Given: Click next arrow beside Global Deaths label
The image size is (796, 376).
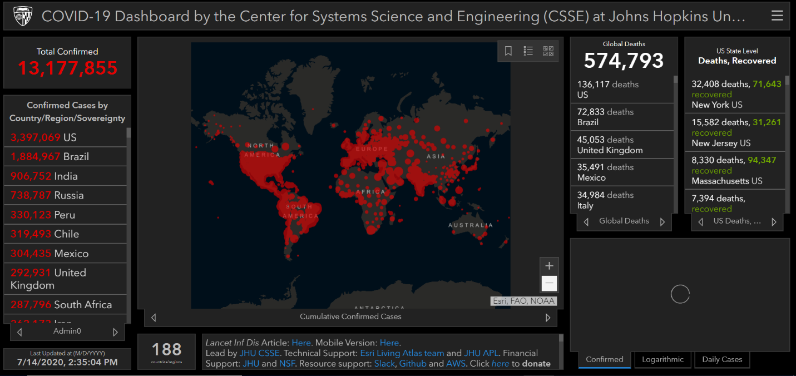Looking at the screenshot, I should pos(662,222).
